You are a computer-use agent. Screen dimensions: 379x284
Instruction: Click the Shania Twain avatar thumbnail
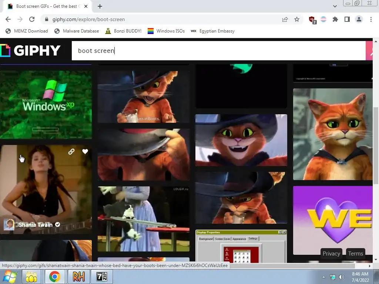9,224
